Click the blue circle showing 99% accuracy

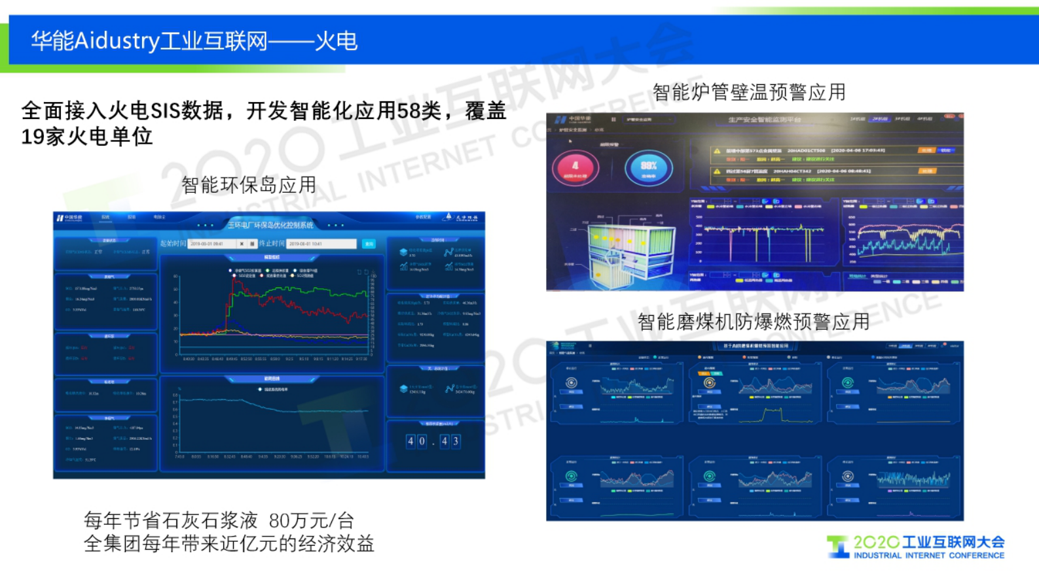[x=648, y=168]
